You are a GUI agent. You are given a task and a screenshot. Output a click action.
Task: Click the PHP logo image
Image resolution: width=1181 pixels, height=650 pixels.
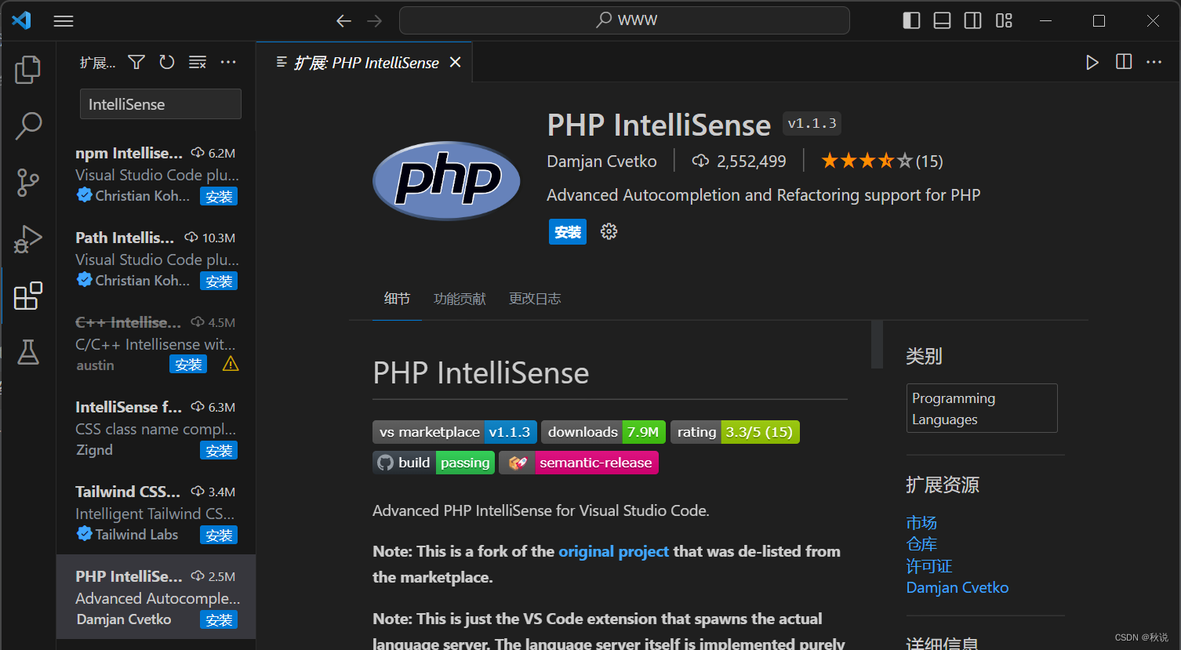click(x=446, y=180)
